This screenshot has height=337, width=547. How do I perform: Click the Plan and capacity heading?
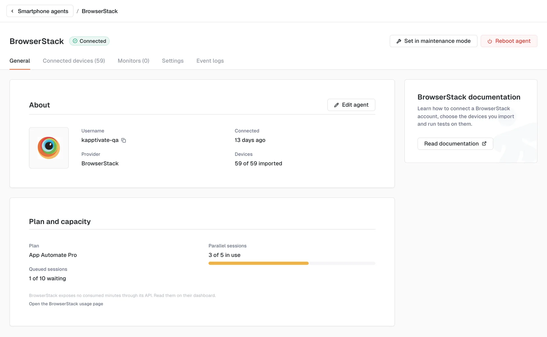click(60, 222)
